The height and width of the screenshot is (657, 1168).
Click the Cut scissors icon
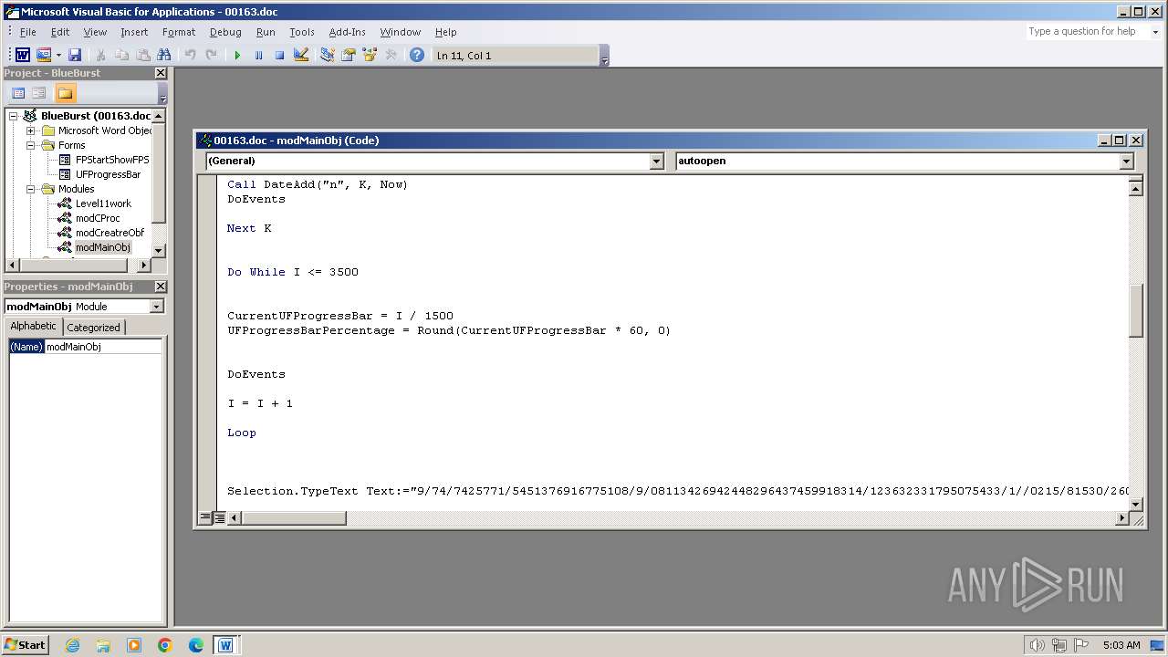(x=100, y=55)
